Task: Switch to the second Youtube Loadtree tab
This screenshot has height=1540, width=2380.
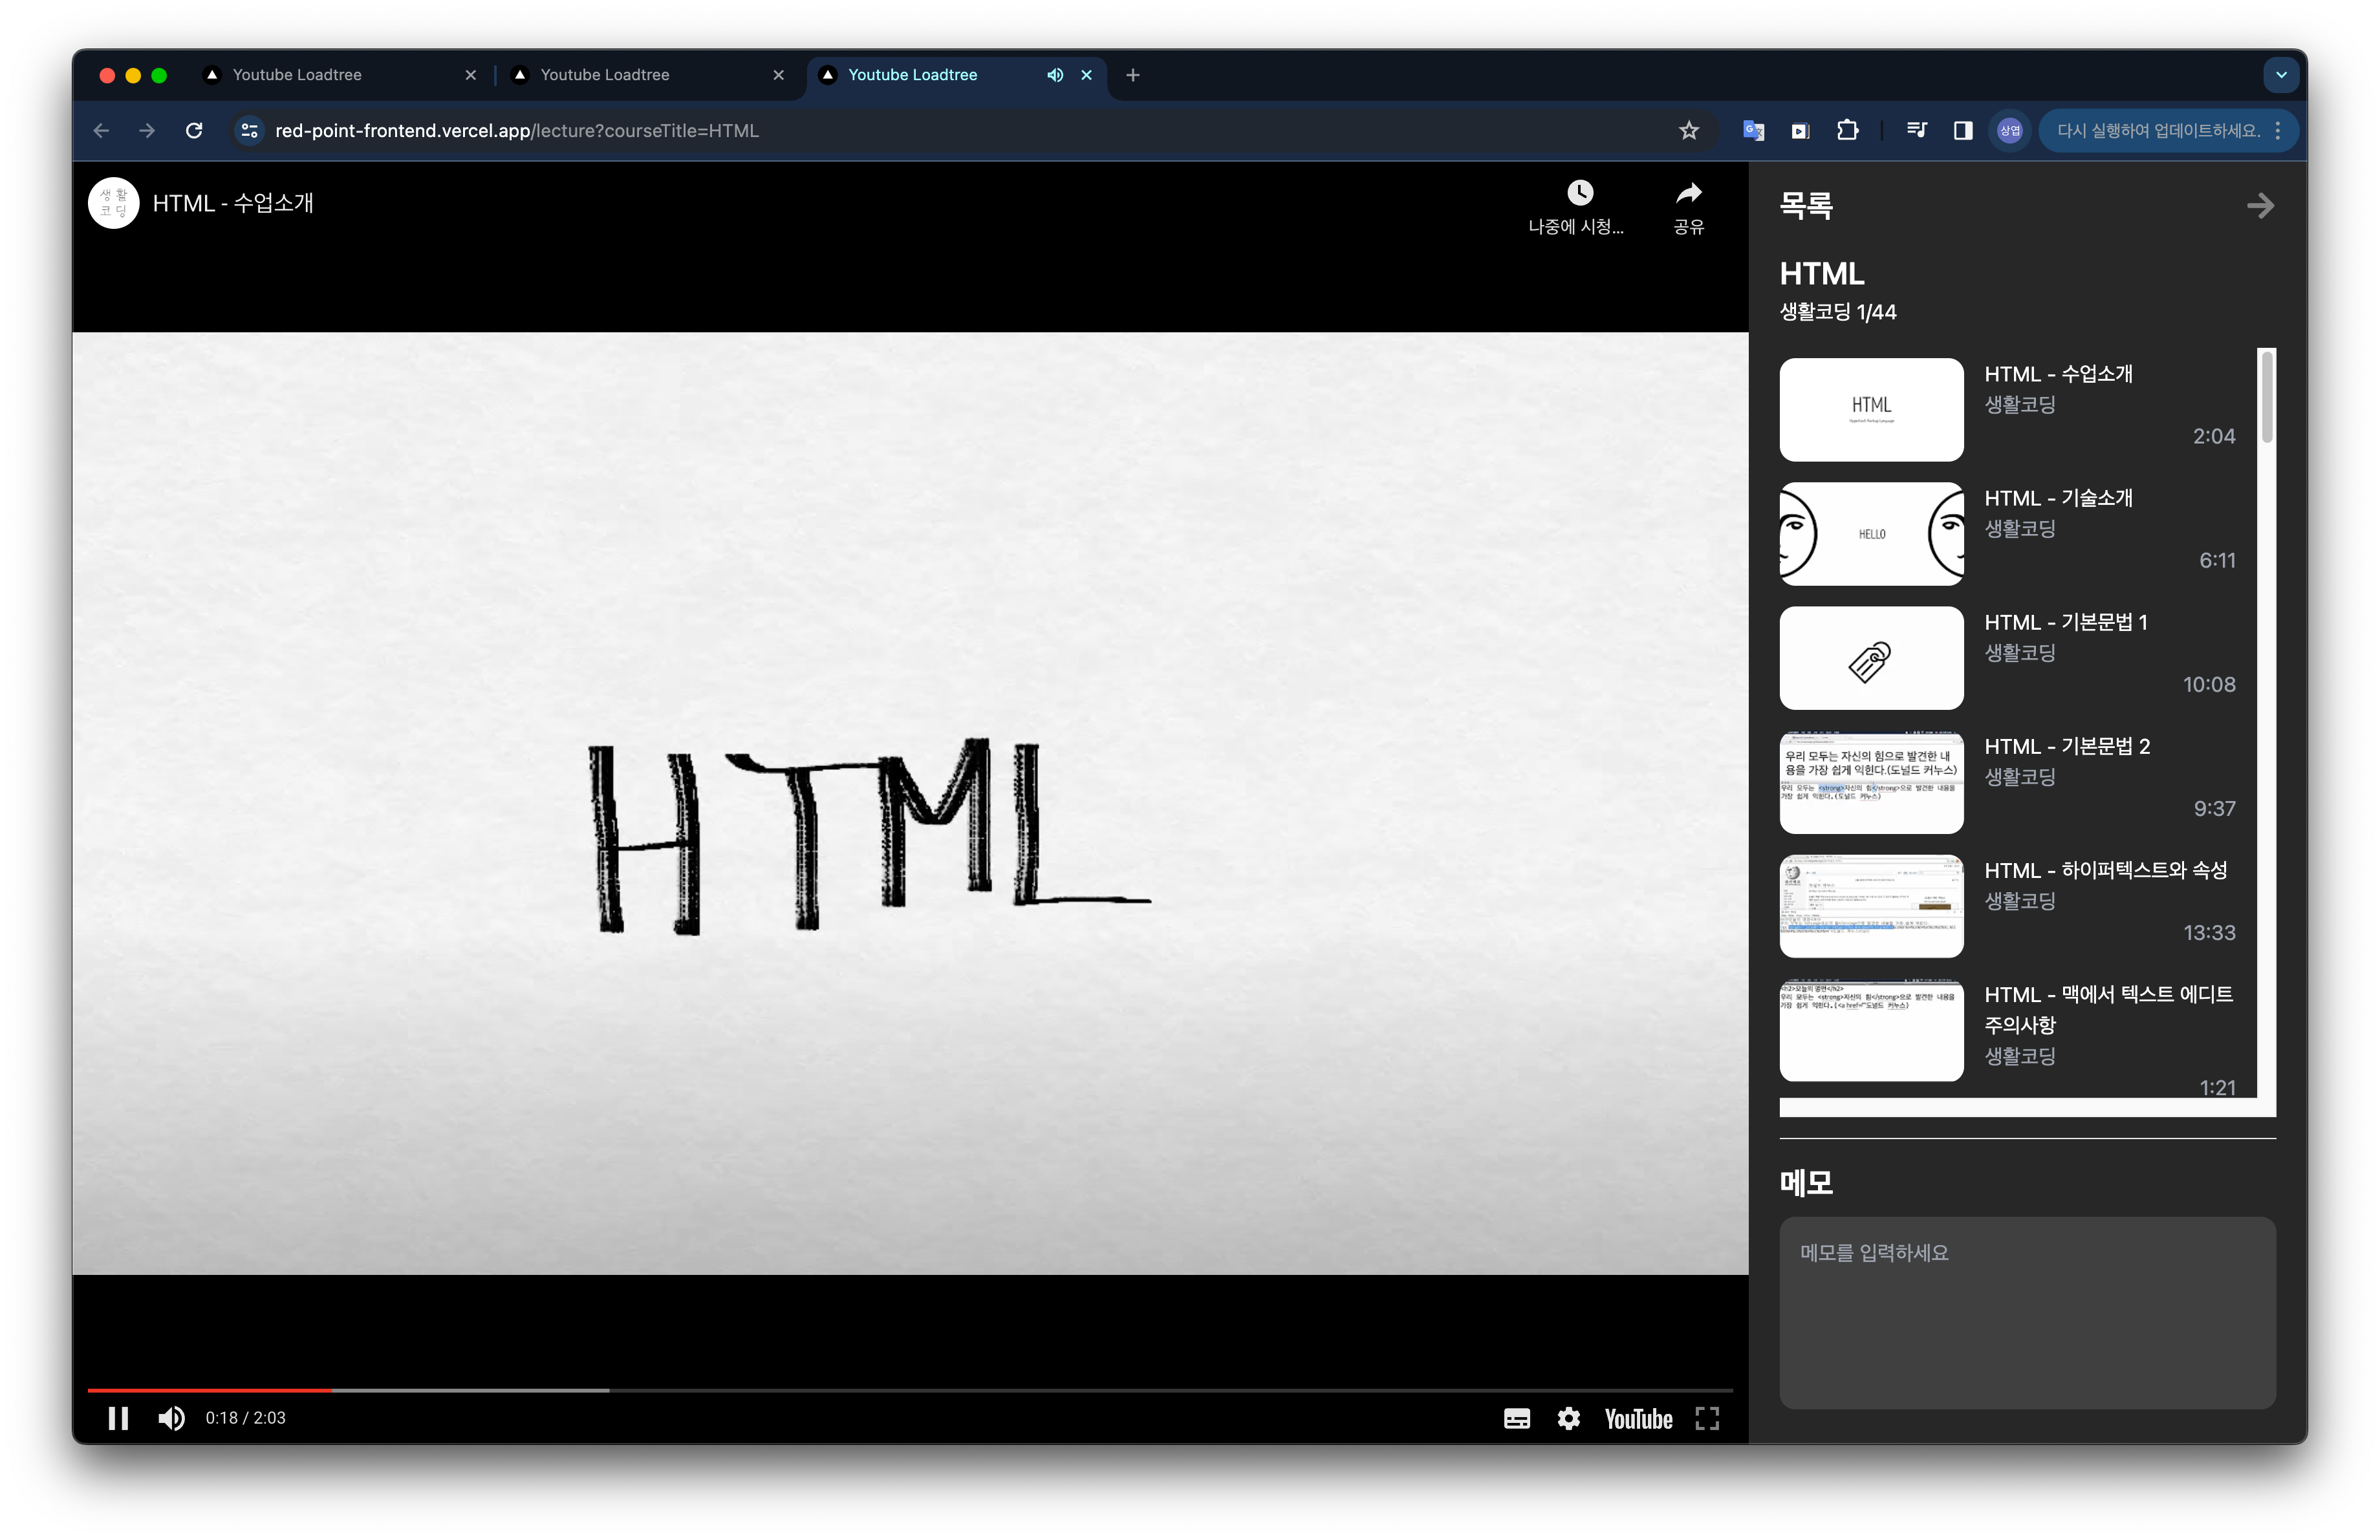Action: pos(604,75)
